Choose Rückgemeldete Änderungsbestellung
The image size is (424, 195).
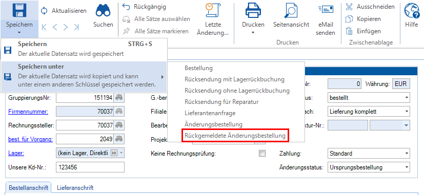(235, 136)
